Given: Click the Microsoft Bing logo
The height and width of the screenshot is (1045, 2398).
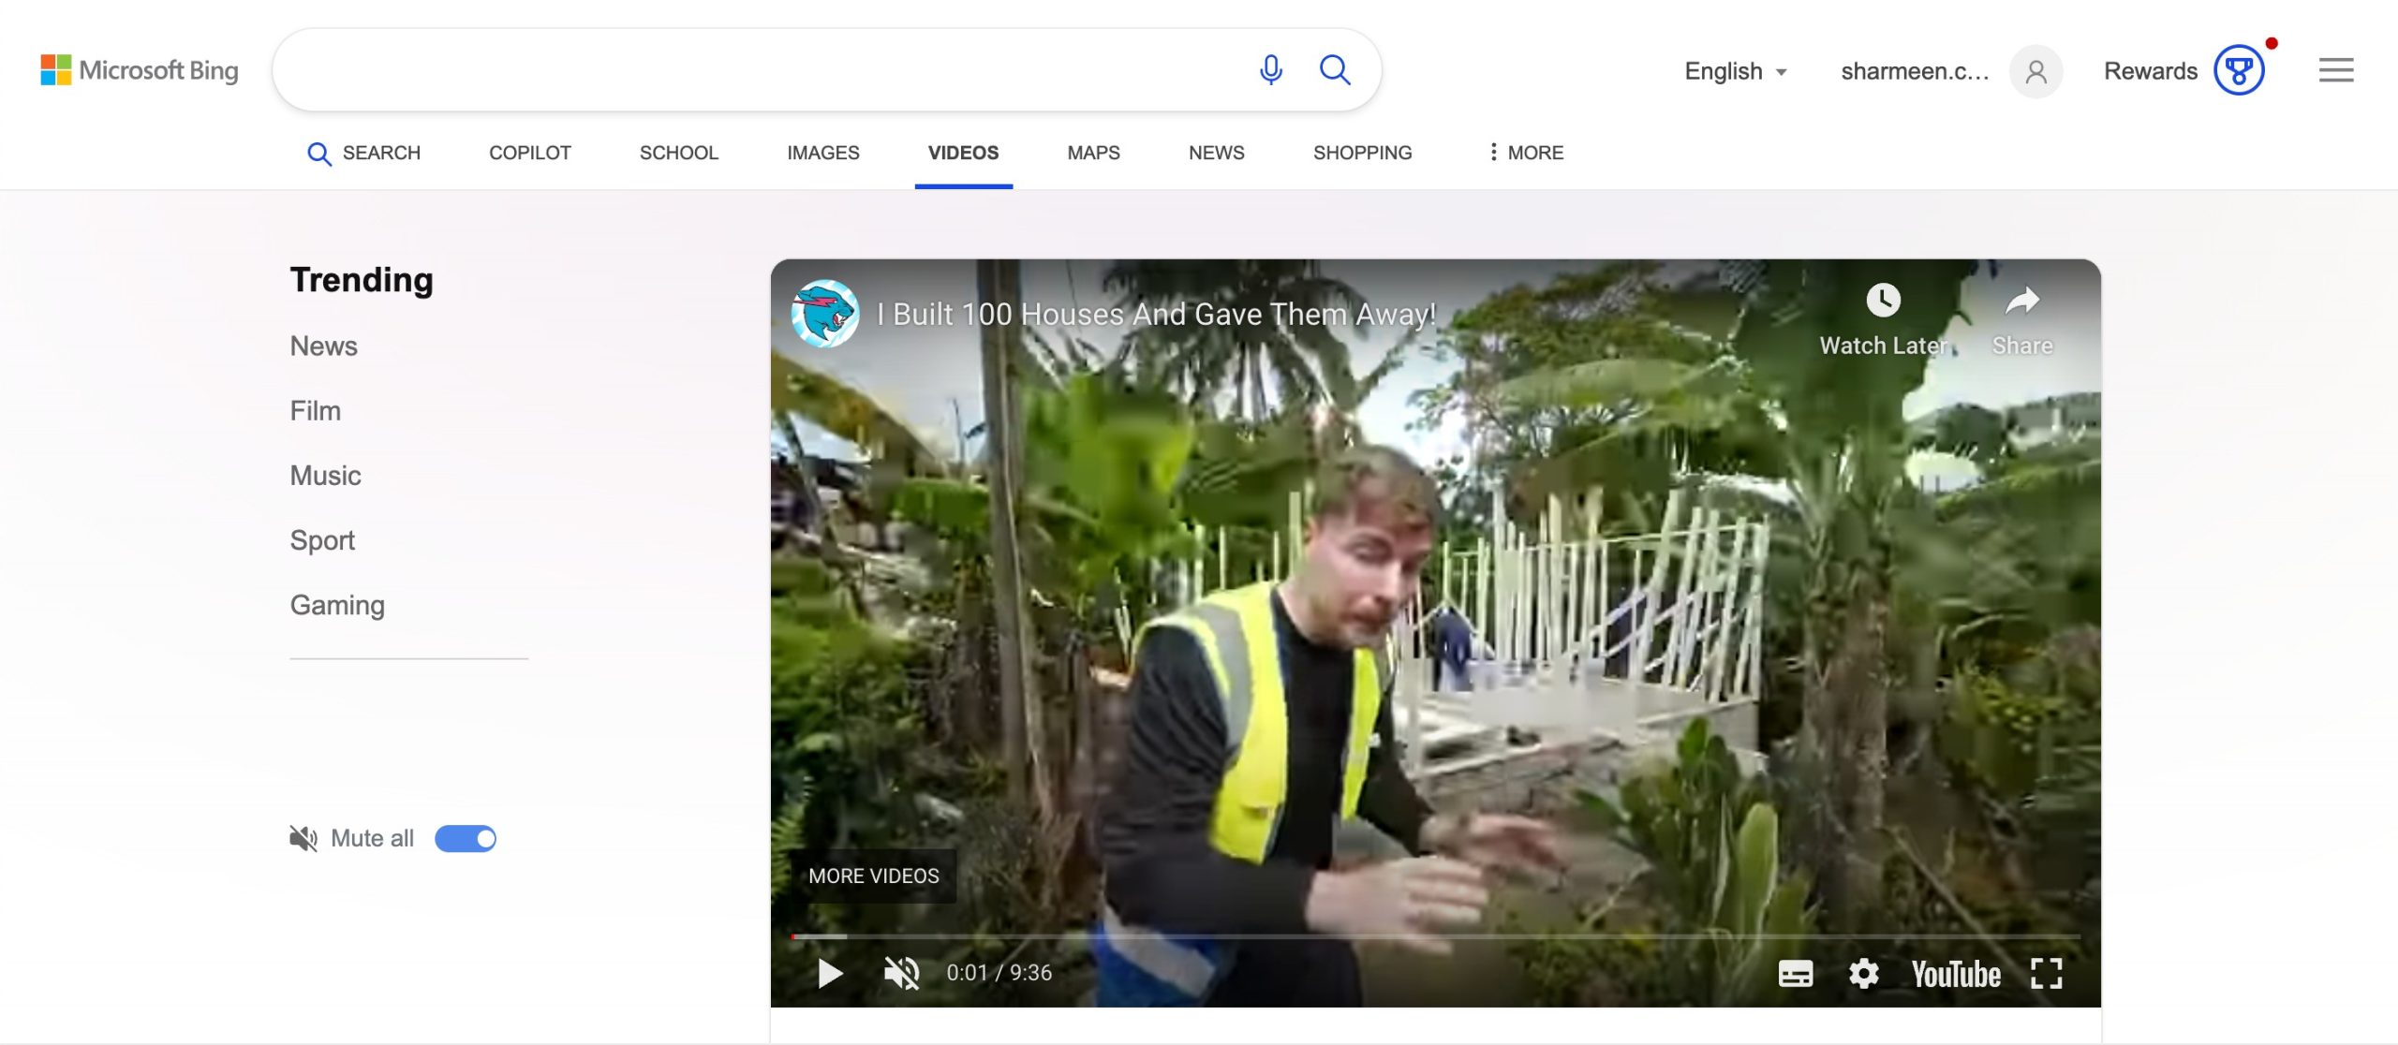Looking at the screenshot, I should (140, 70).
